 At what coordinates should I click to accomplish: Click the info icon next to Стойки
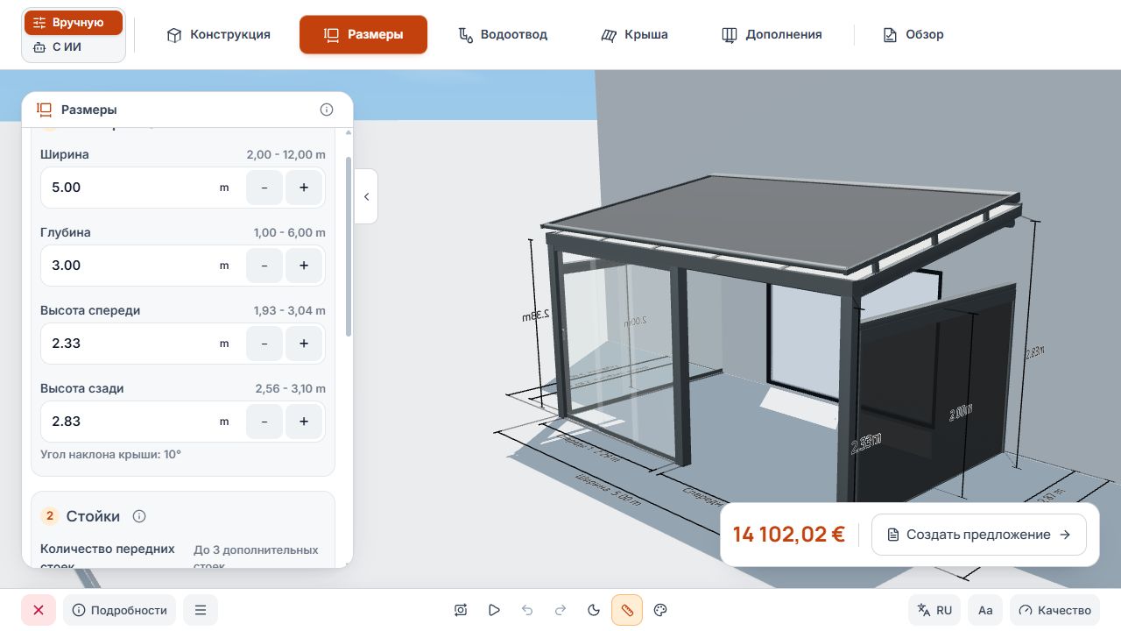click(x=139, y=516)
